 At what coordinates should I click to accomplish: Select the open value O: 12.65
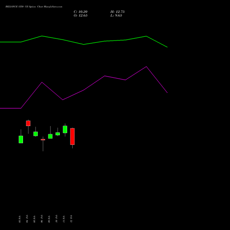(x=80, y=16)
